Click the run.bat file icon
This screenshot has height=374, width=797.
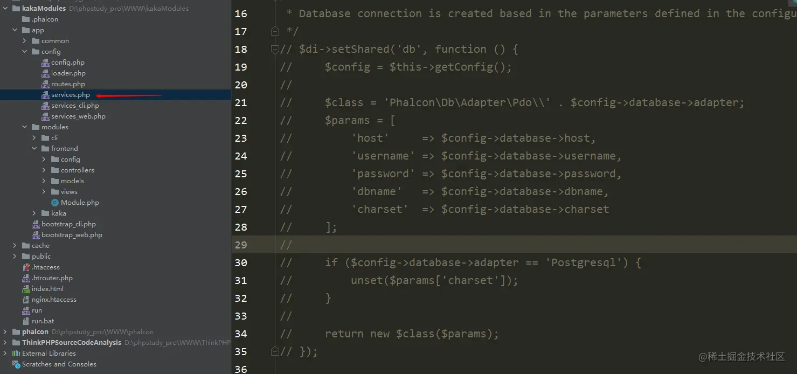click(26, 321)
